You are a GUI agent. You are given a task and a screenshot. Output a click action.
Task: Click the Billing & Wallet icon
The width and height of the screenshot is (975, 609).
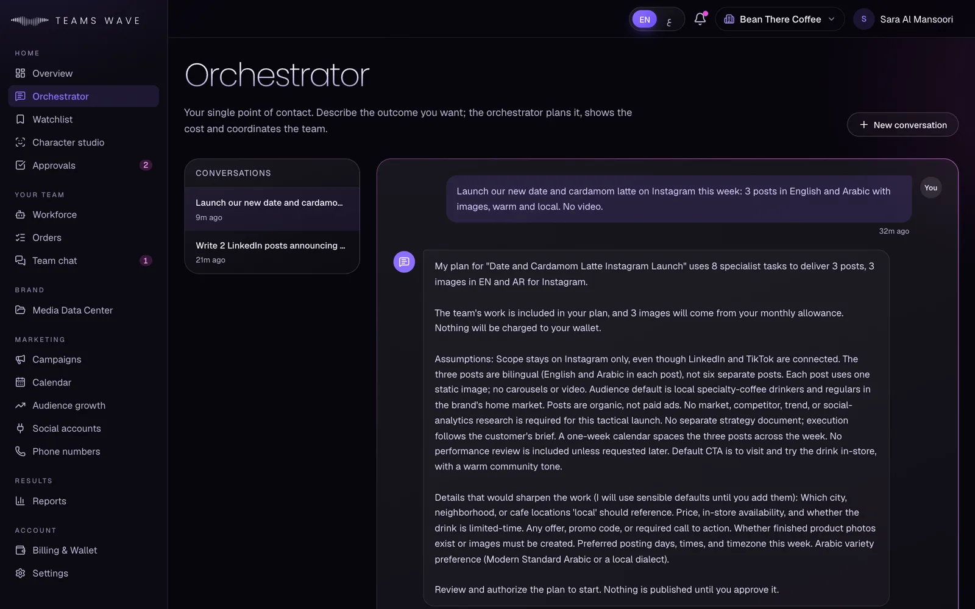[20, 550]
